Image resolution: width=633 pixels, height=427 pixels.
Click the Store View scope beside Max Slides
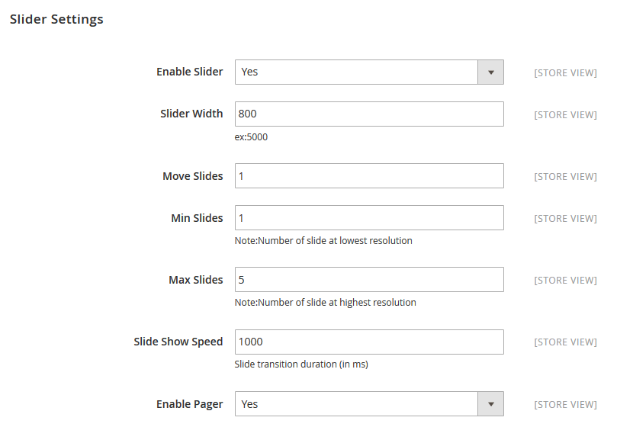(x=565, y=281)
